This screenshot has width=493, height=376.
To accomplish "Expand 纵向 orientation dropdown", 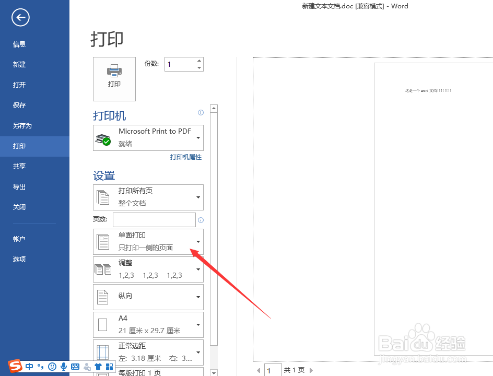I will [x=198, y=297].
